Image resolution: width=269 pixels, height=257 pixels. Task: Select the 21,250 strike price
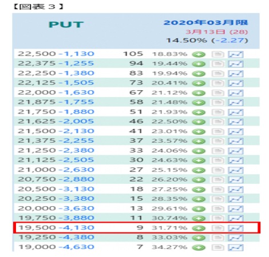click(x=37, y=150)
